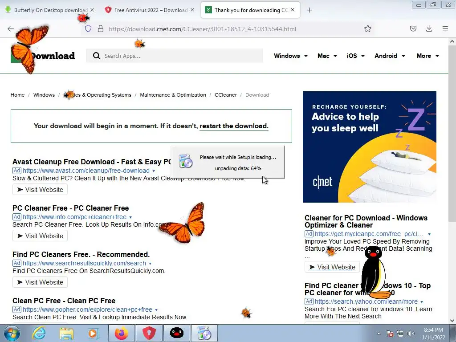Switch to Free Antivirus 2022 tab
456x342 pixels.
(x=150, y=10)
